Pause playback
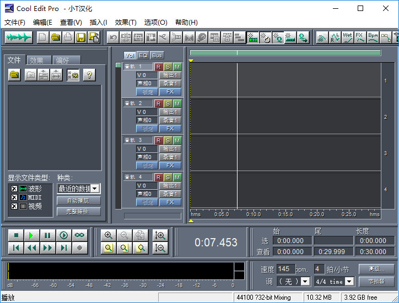Image resolution: width=399 pixels, height=303 pixels. pyautogui.click(x=47, y=235)
